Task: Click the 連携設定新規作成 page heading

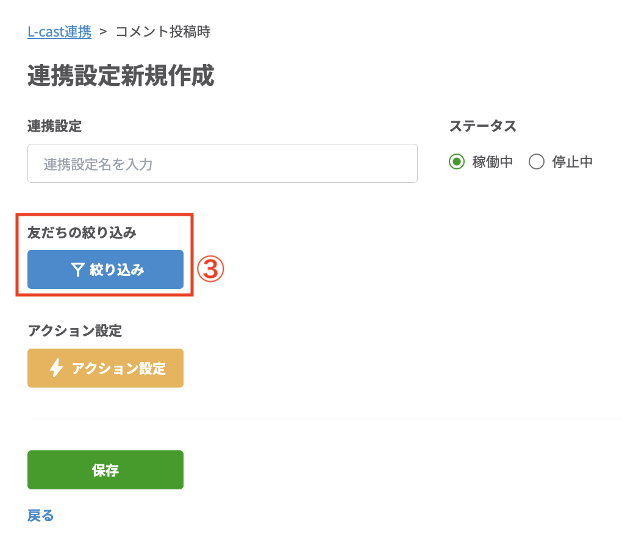Action: tap(121, 76)
